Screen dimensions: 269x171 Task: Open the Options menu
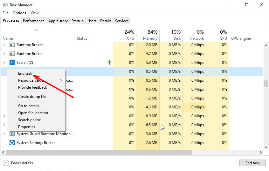[19, 13]
